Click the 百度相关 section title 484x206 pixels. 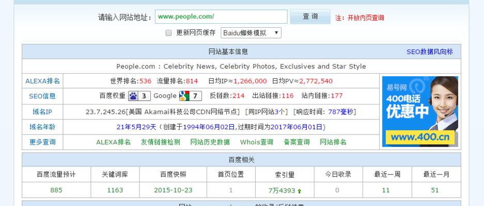point(241,160)
